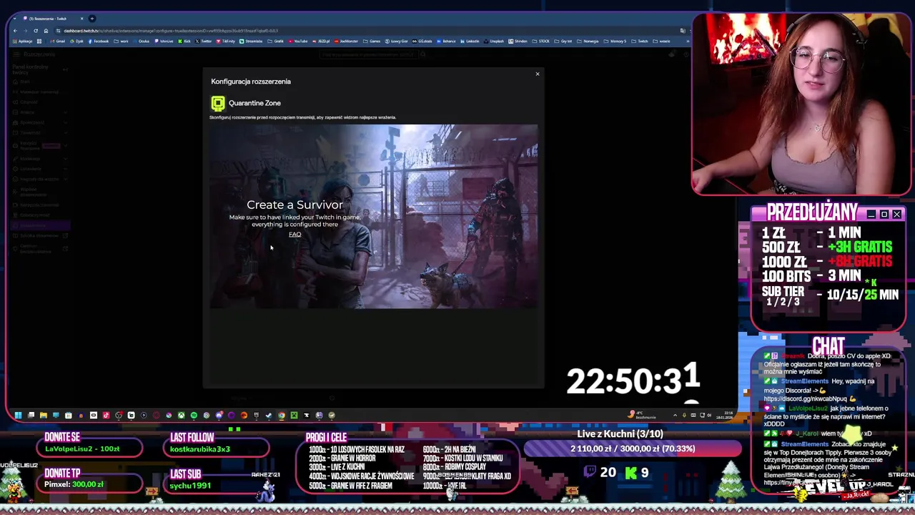
Task: Expand the Analiza sidebar section
Action: click(x=39, y=112)
